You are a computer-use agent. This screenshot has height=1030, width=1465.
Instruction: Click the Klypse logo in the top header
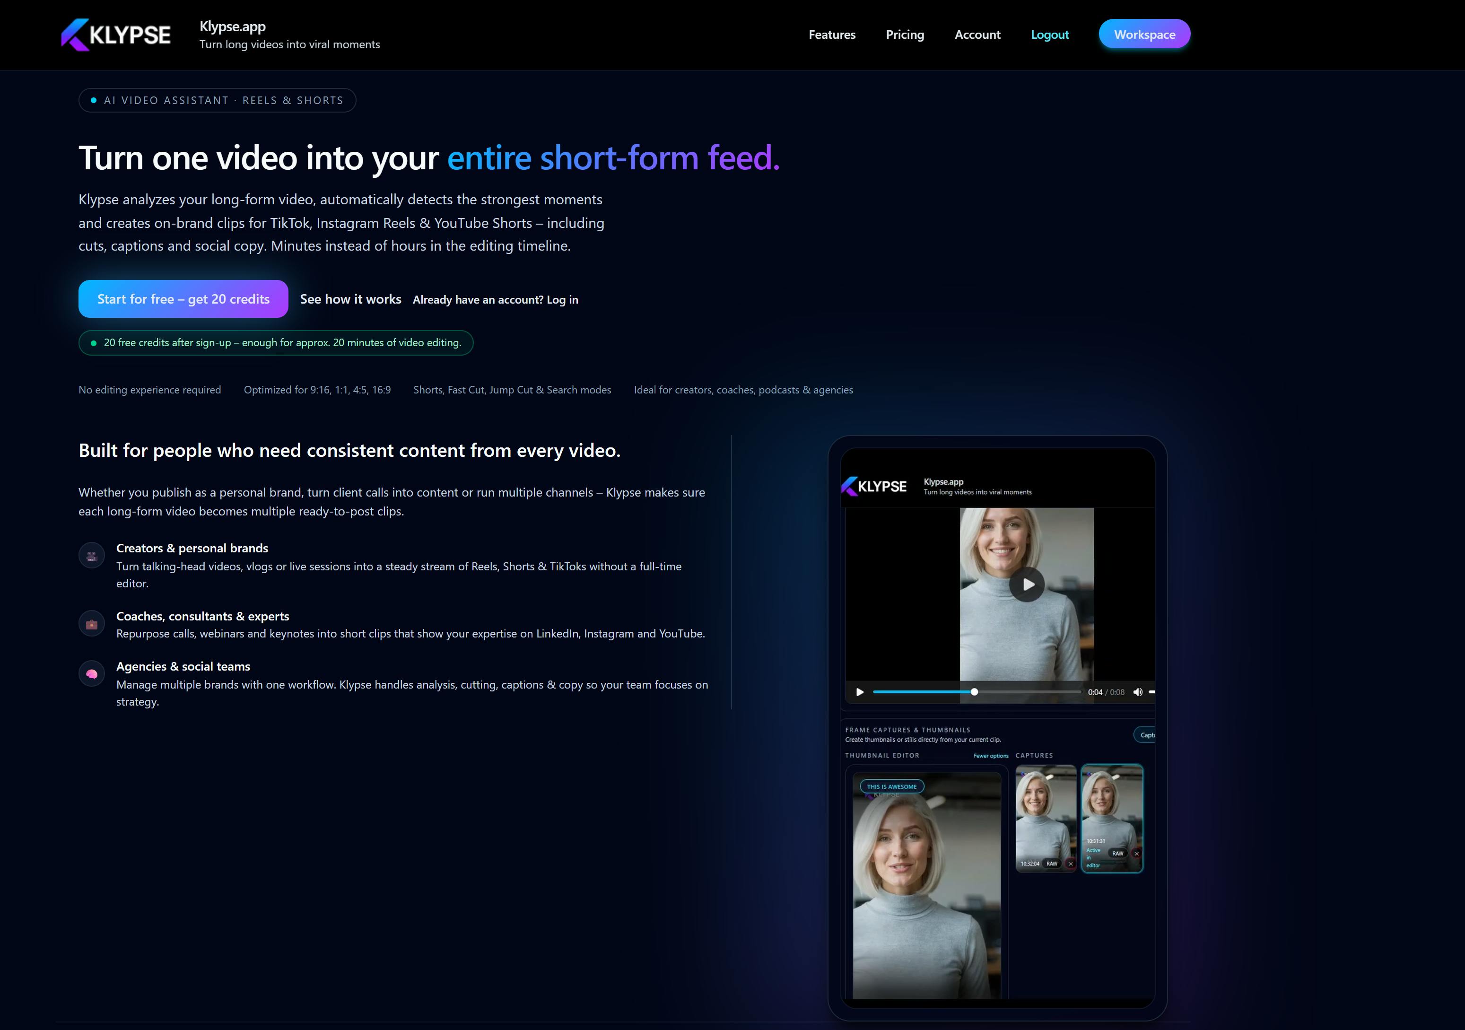point(115,35)
